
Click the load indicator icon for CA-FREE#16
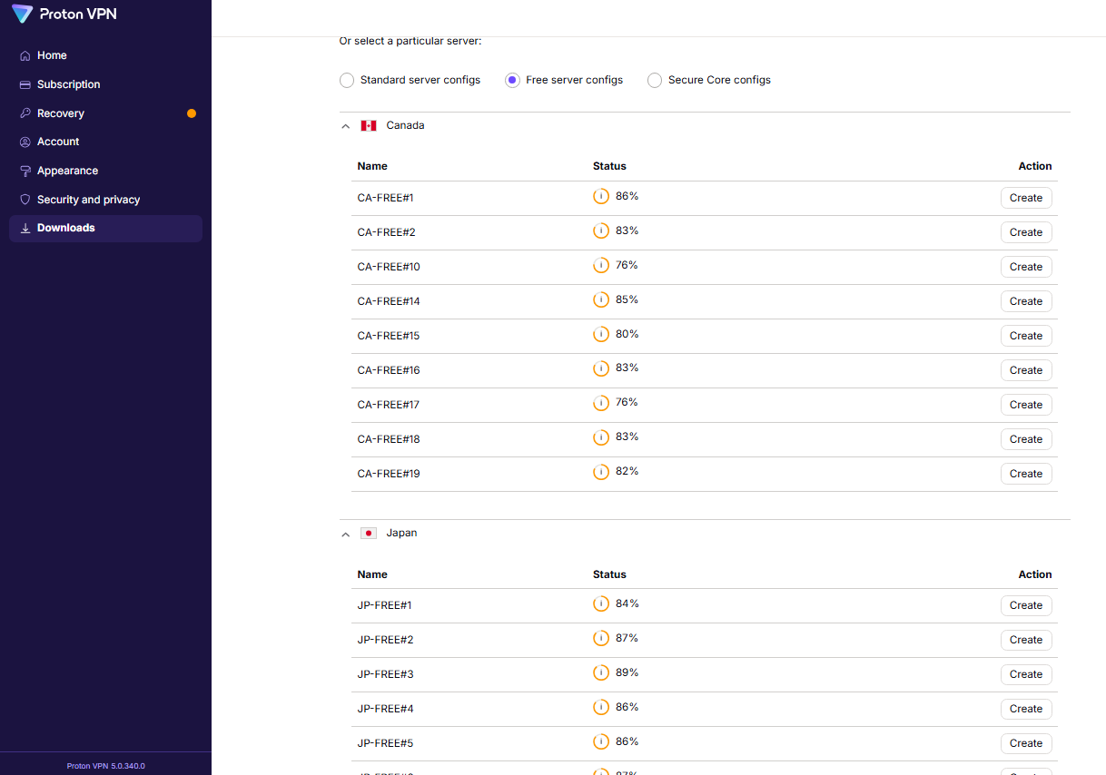(601, 368)
